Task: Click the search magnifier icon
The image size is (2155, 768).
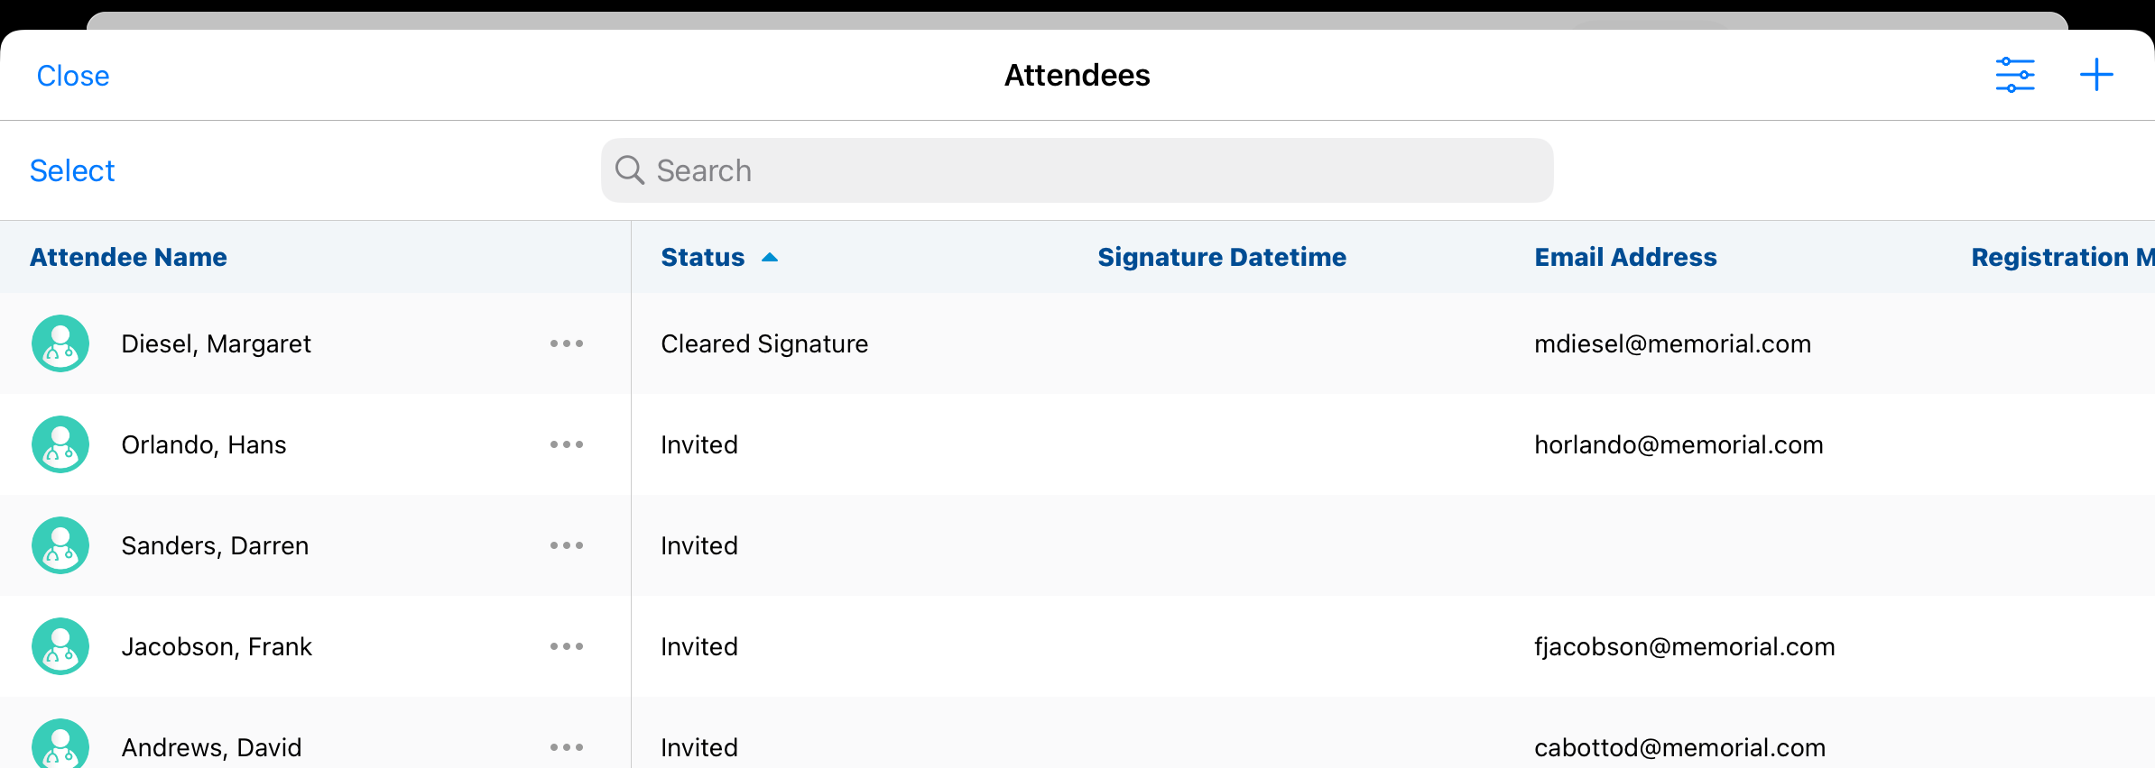Action: pos(630,170)
